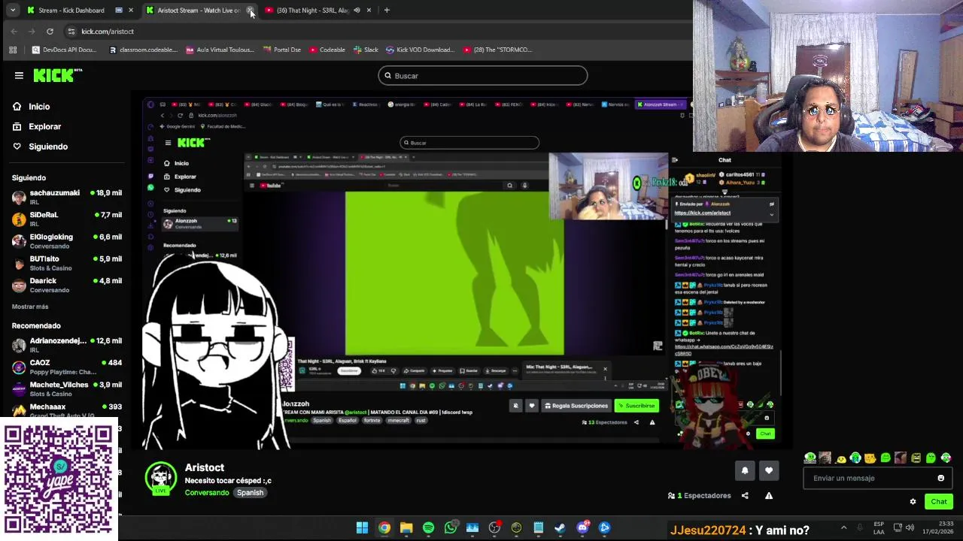The height and width of the screenshot is (541, 963).
Task: Open the tab search dropdown
Action: [13, 11]
